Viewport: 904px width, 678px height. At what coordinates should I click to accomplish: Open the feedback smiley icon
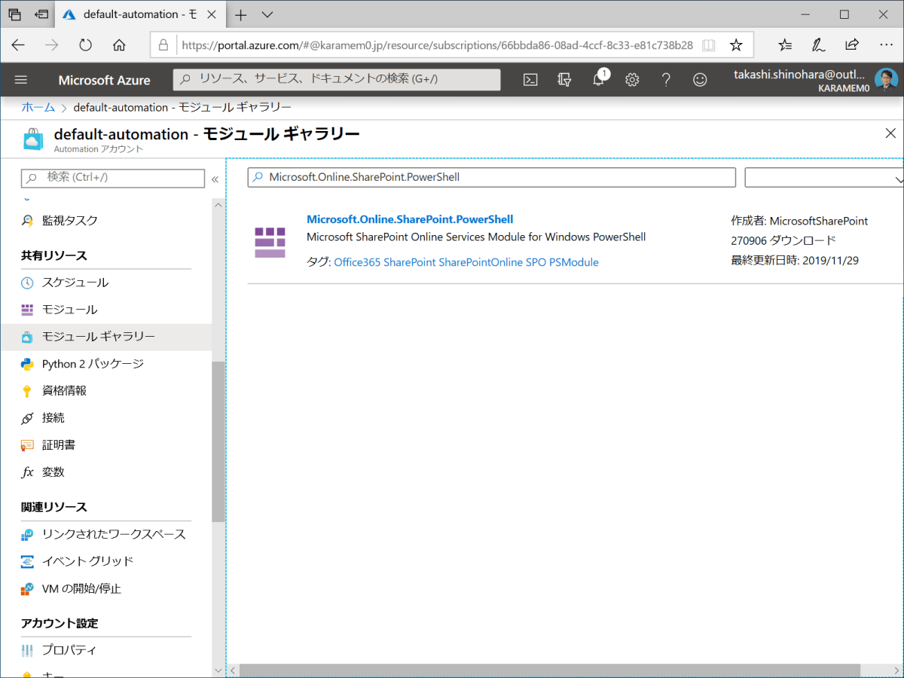(x=700, y=80)
